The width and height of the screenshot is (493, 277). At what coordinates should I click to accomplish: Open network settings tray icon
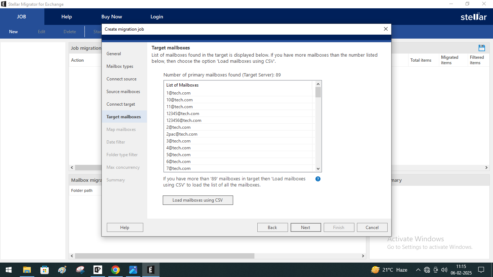coord(427,270)
